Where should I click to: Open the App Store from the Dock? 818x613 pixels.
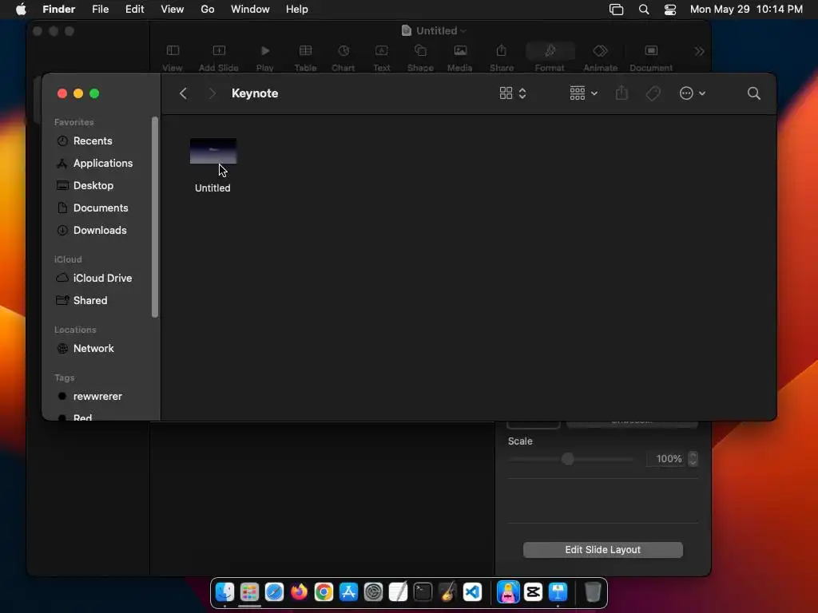(x=348, y=592)
